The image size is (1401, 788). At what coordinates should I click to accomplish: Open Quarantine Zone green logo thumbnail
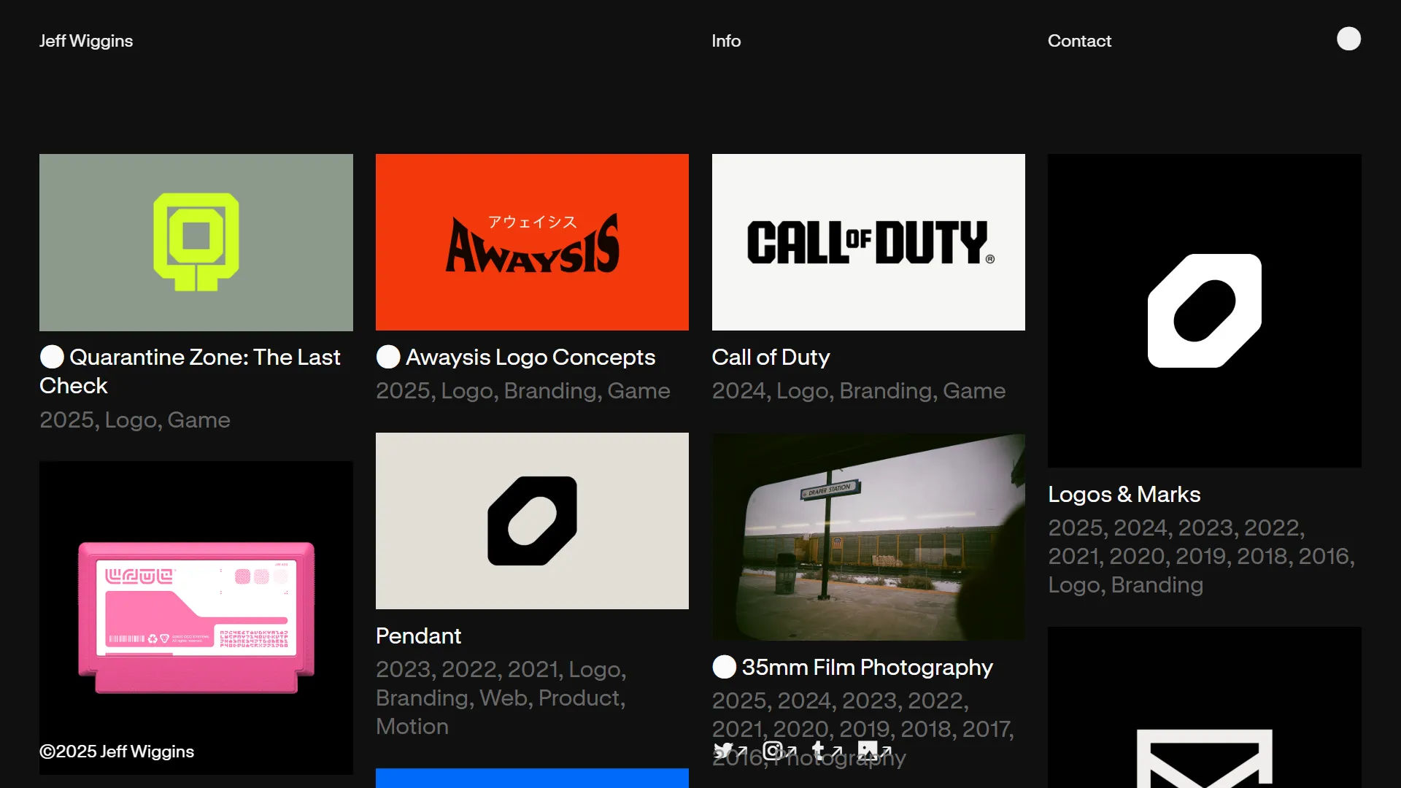(x=196, y=242)
